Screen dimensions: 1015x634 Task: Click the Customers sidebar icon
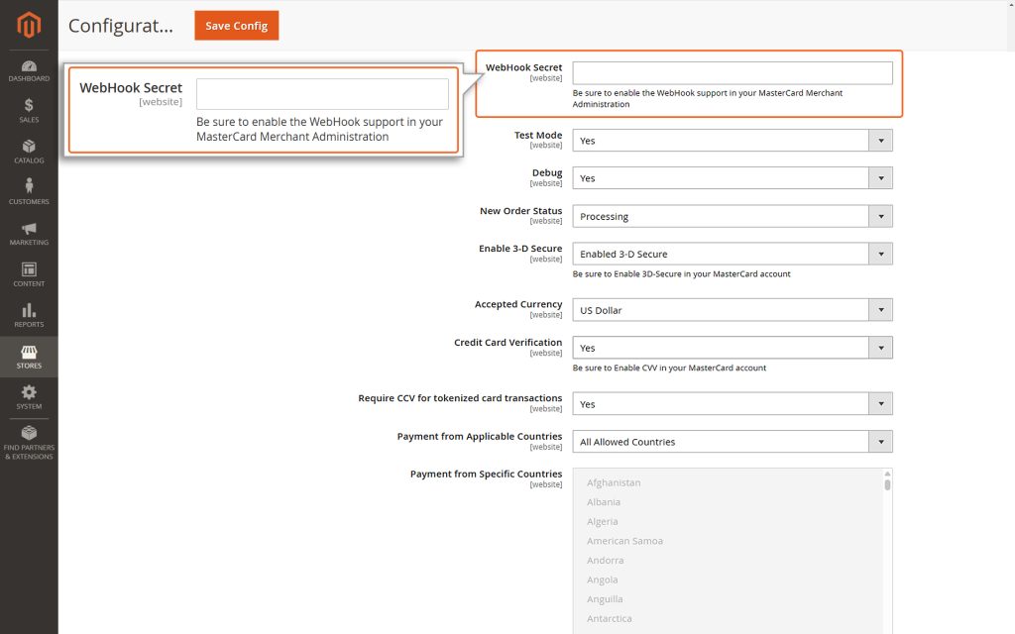click(29, 191)
